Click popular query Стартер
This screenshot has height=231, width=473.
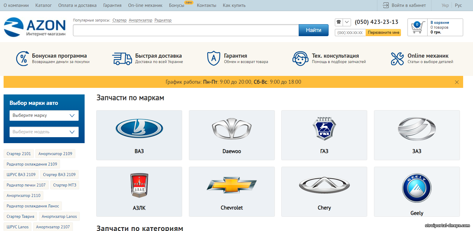(x=120, y=20)
